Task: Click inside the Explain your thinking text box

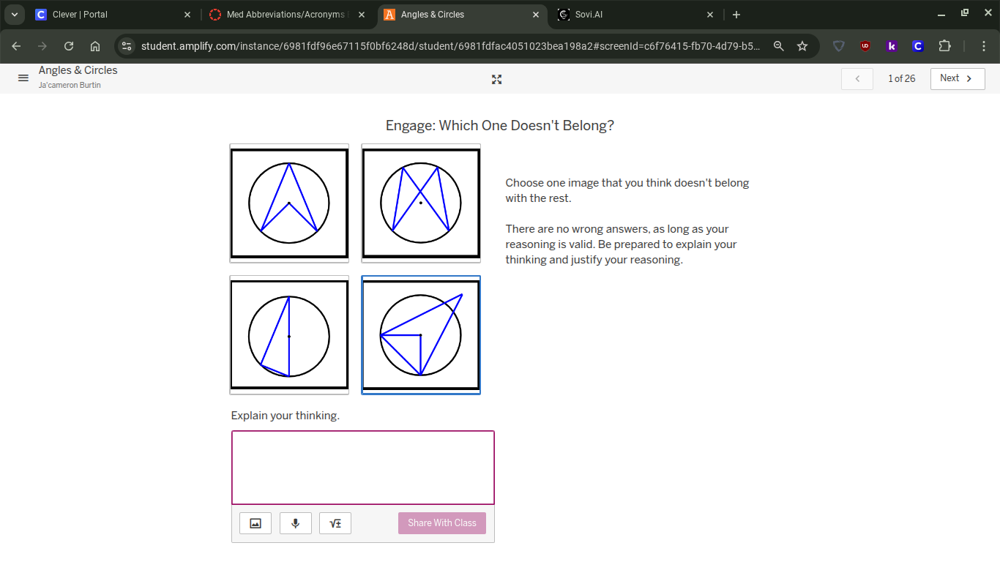Action: click(362, 467)
